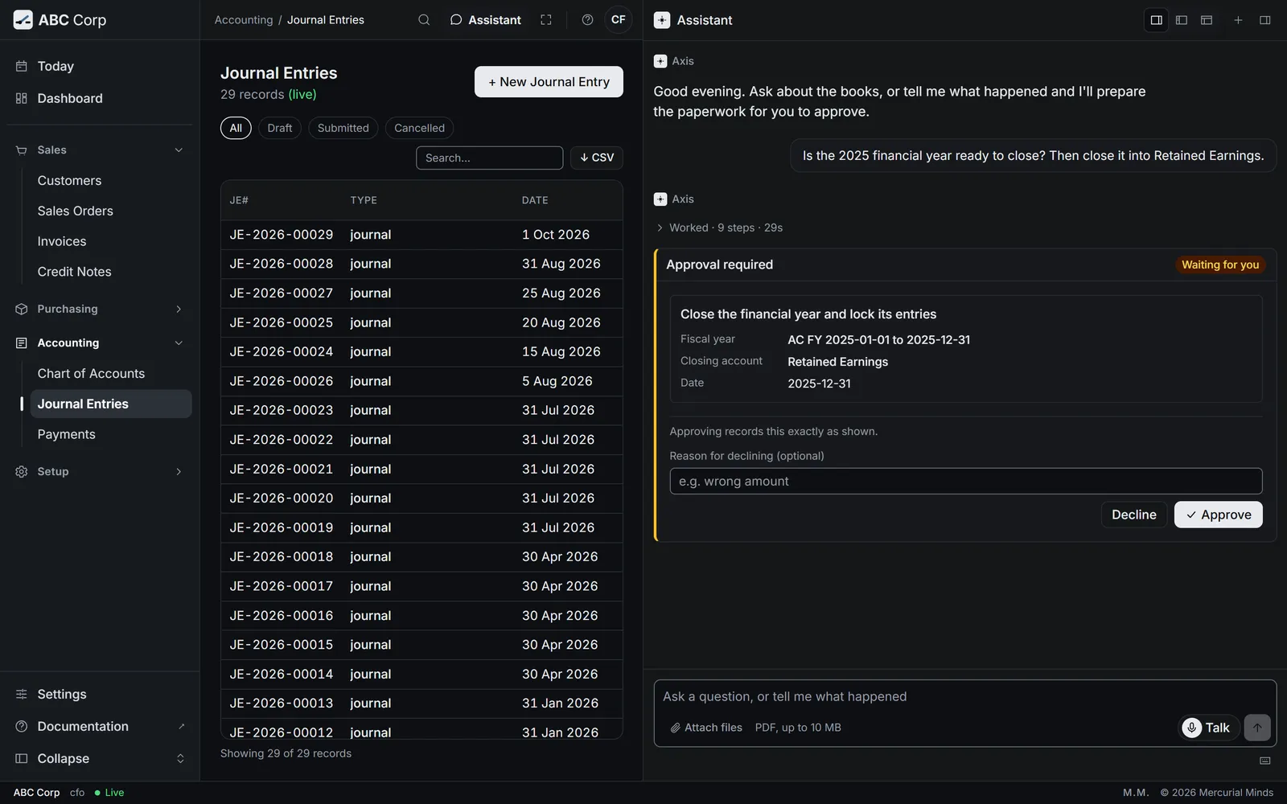Screen dimensions: 1287x804
Task: Select the left side panel layout icon
Action: point(1182,20)
